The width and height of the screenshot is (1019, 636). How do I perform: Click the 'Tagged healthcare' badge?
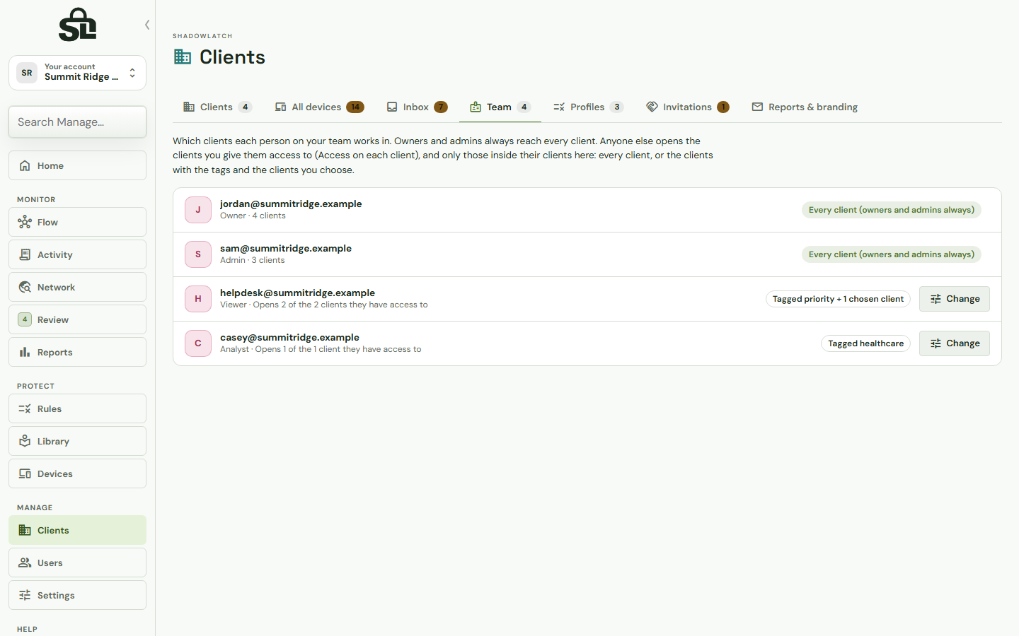point(865,343)
